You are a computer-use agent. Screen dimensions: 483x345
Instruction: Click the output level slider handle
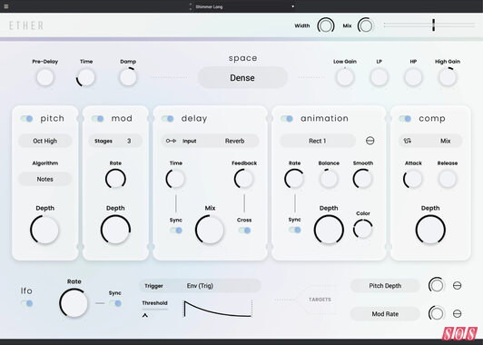tap(433, 25)
